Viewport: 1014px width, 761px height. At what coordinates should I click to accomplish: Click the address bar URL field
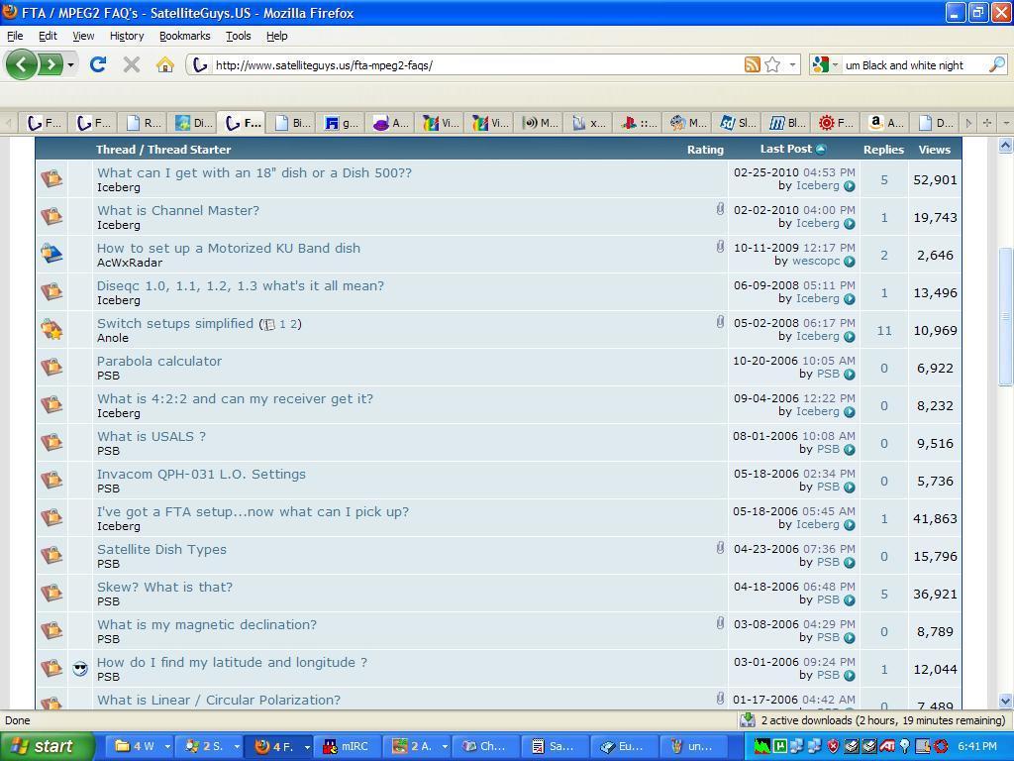click(x=475, y=64)
